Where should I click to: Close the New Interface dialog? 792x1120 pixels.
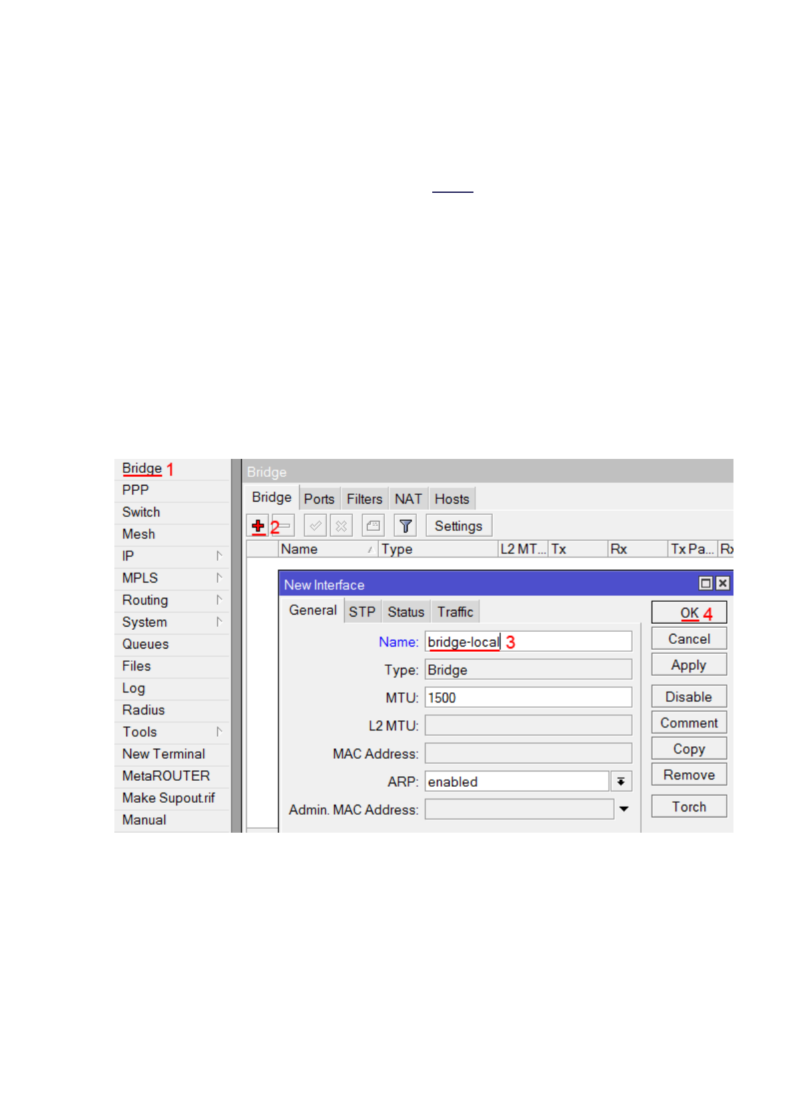point(722,584)
